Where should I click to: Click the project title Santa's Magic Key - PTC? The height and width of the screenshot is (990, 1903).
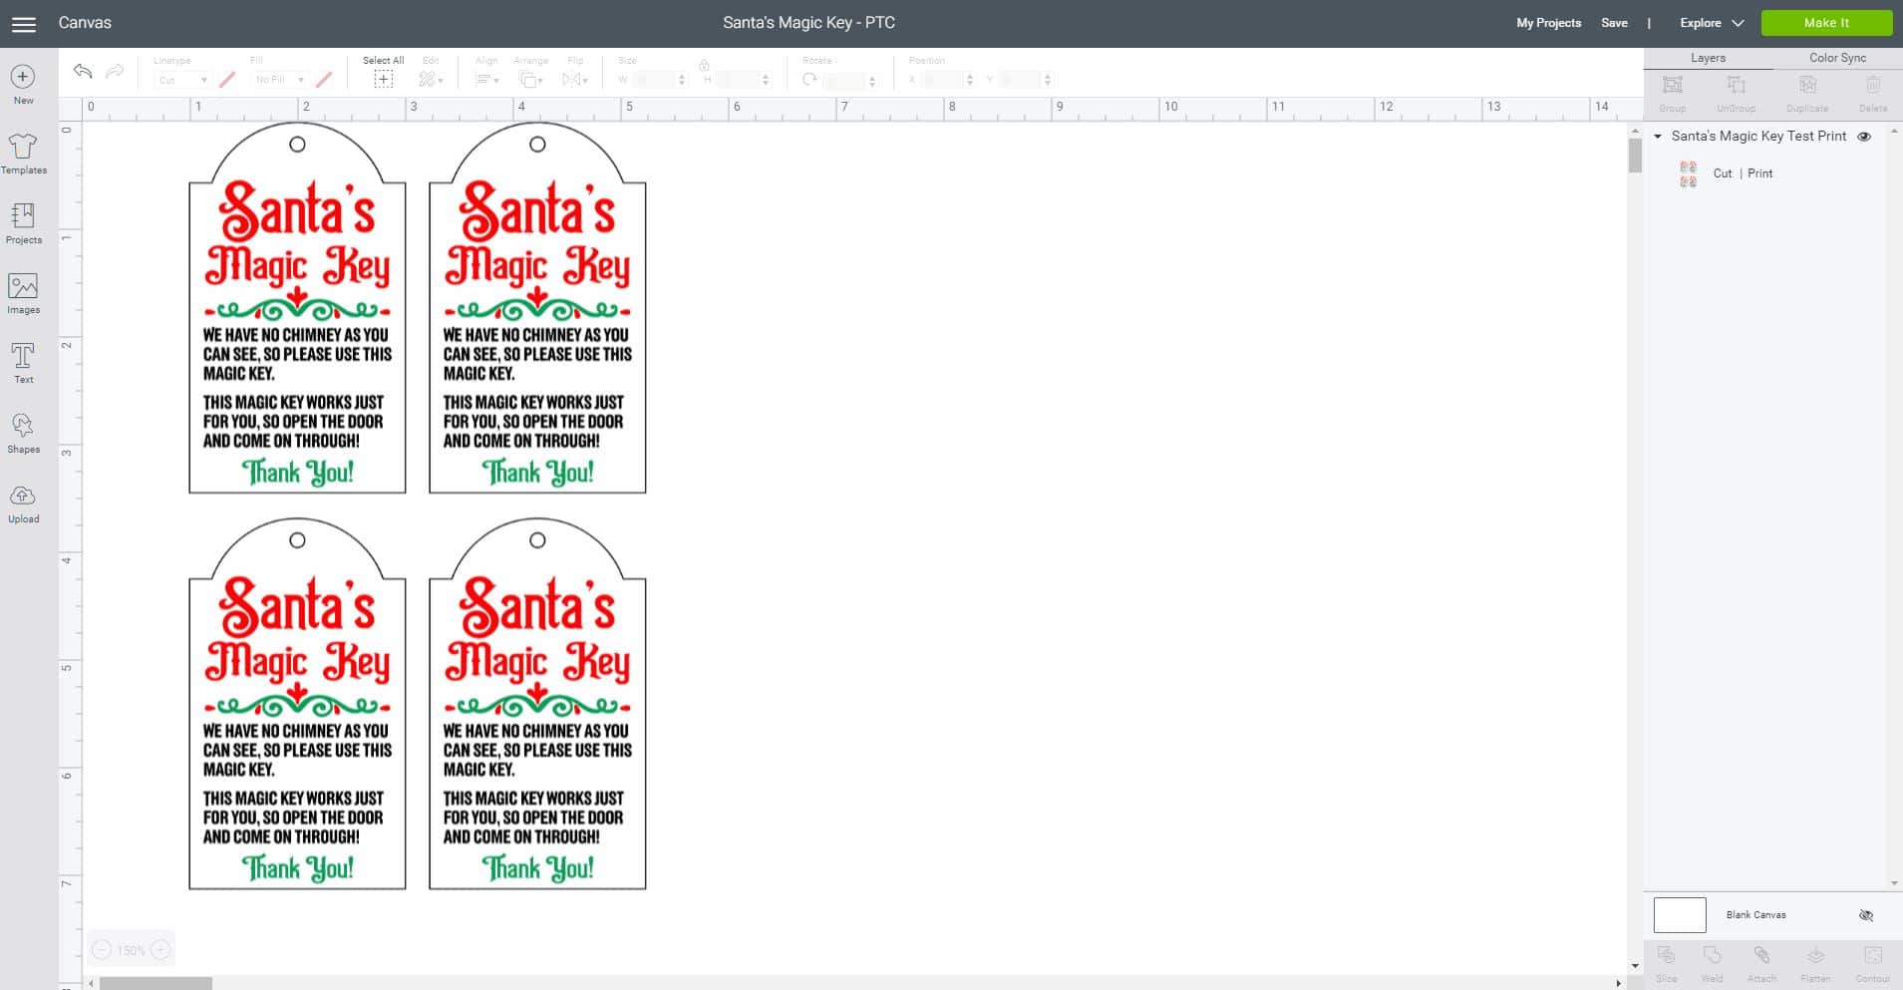[x=808, y=23]
